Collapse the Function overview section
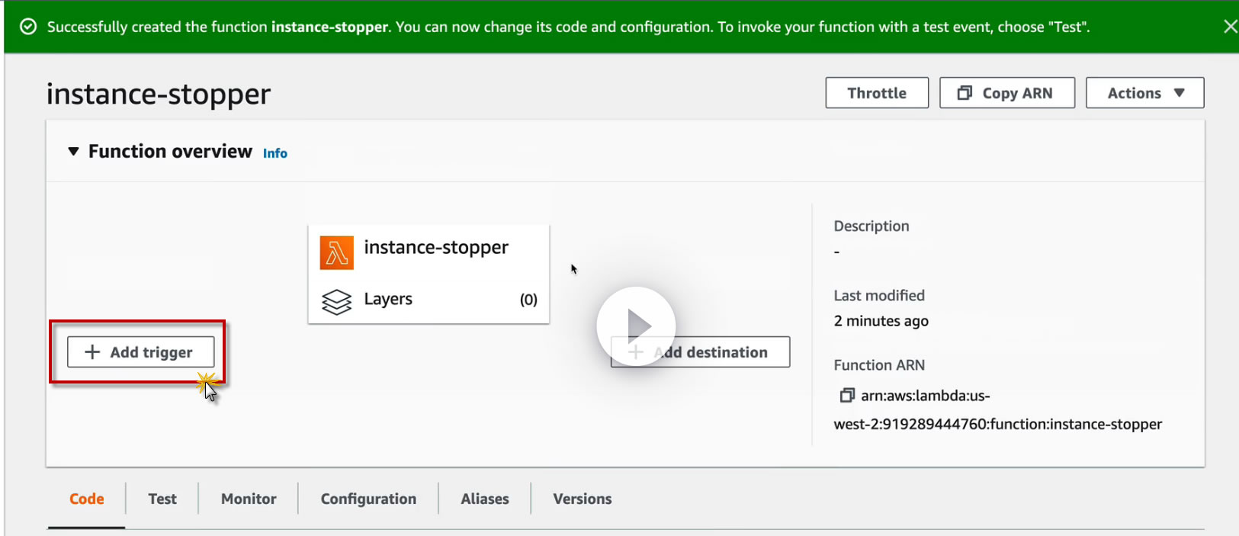Image resolution: width=1239 pixels, height=536 pixels. 73,152
